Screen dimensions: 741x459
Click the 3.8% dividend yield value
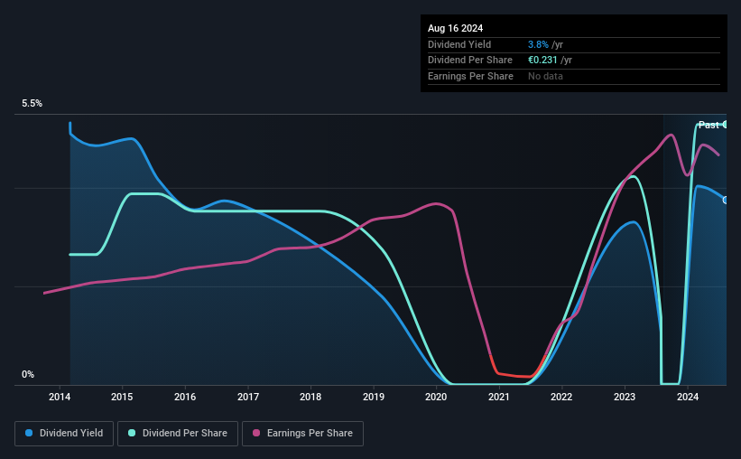click(538, 44)
